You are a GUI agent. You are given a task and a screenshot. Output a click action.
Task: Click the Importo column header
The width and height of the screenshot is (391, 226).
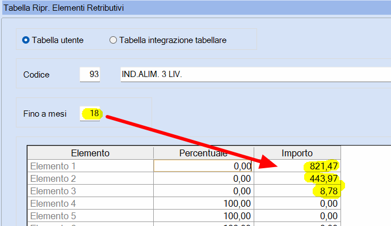(297, 153)
